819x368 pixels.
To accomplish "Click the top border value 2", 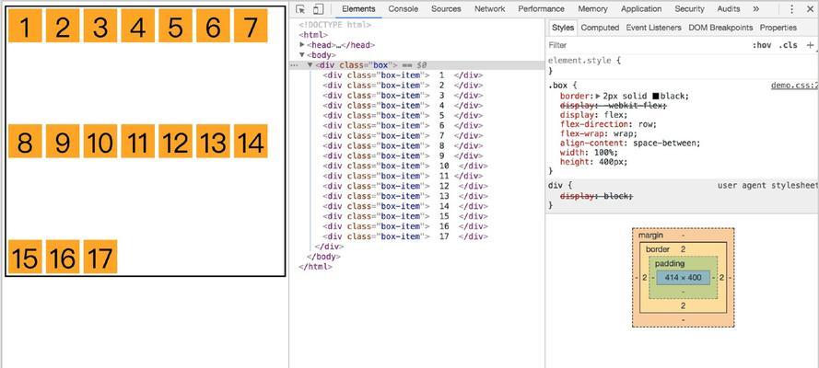I will point(683,249).
